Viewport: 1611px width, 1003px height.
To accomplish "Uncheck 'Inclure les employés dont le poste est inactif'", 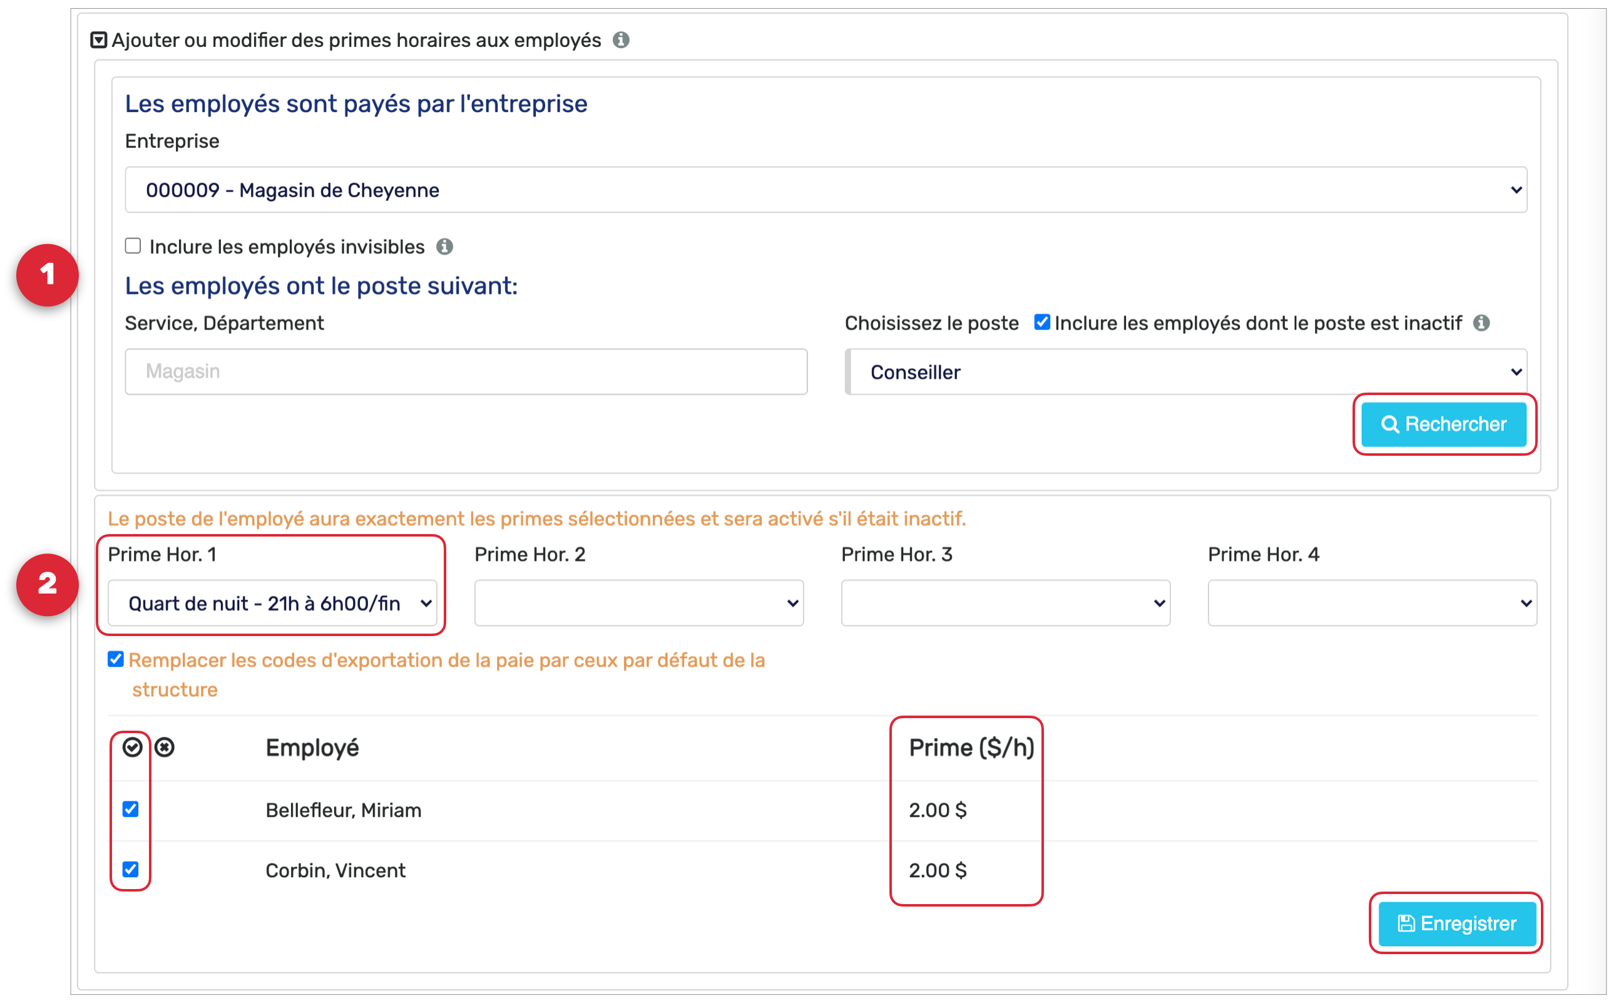I will click(1042, 322).
